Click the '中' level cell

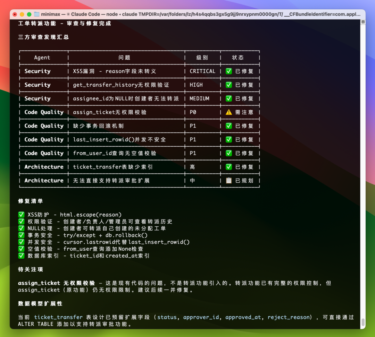pos(192,180)
